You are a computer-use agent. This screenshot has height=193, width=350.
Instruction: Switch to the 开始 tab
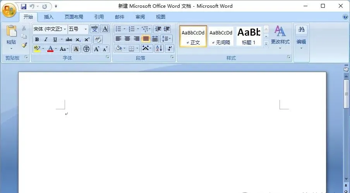[x=28, y=17]
